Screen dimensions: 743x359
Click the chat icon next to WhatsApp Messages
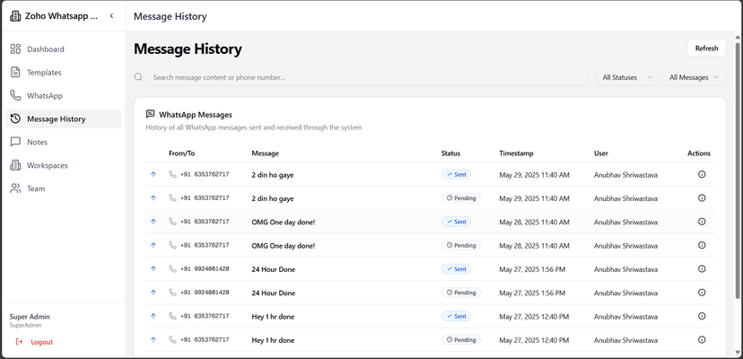(x=150, y=114)
